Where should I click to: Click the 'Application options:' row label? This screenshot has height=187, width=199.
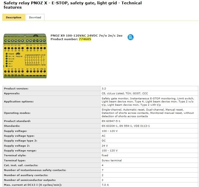(19, 102)
